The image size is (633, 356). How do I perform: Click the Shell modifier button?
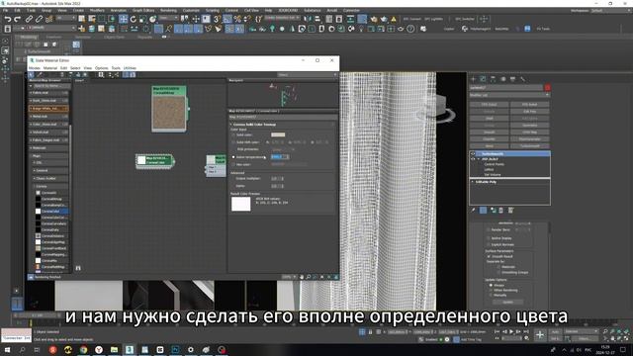coord(490,119)
